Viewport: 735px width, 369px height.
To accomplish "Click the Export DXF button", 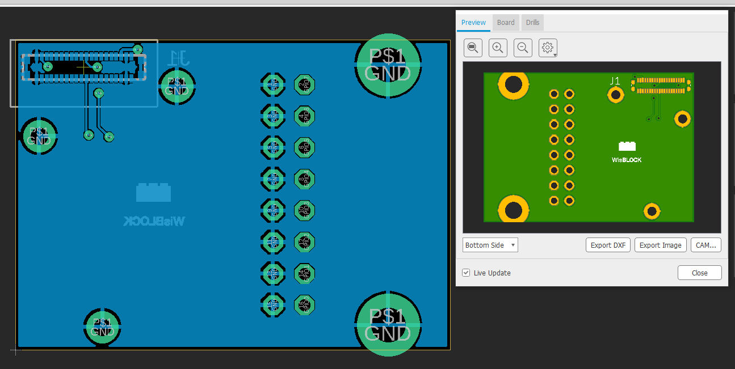I will click(607, 245).
